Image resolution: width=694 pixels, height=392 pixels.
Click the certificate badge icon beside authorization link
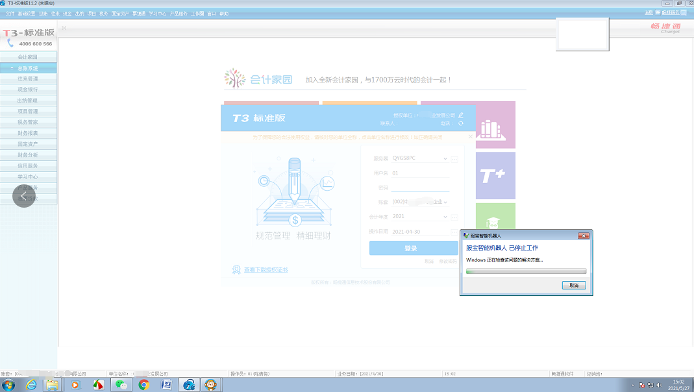pos(236,269)
